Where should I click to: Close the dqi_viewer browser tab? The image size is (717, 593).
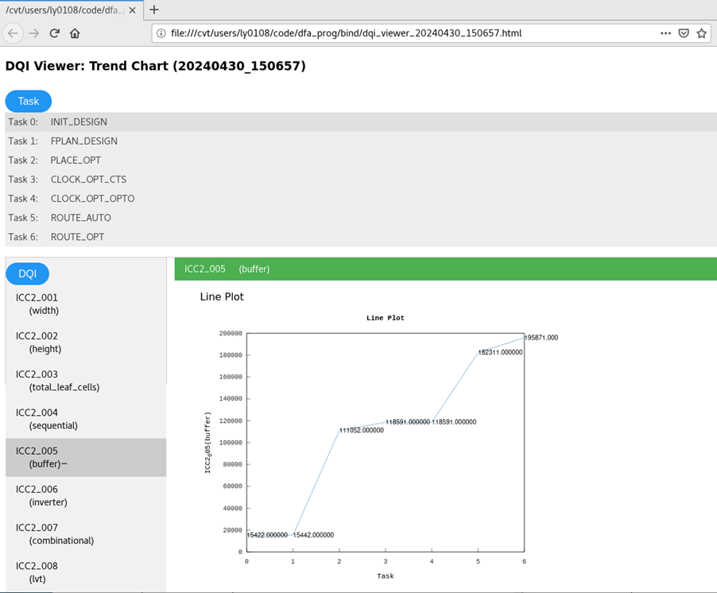[133, 10]
